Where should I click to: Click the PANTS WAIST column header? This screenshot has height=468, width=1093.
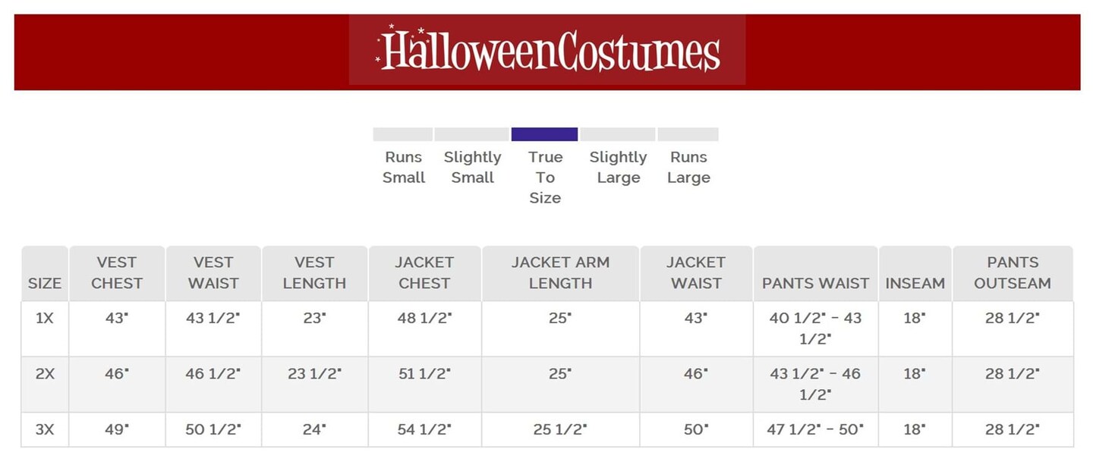815,283
